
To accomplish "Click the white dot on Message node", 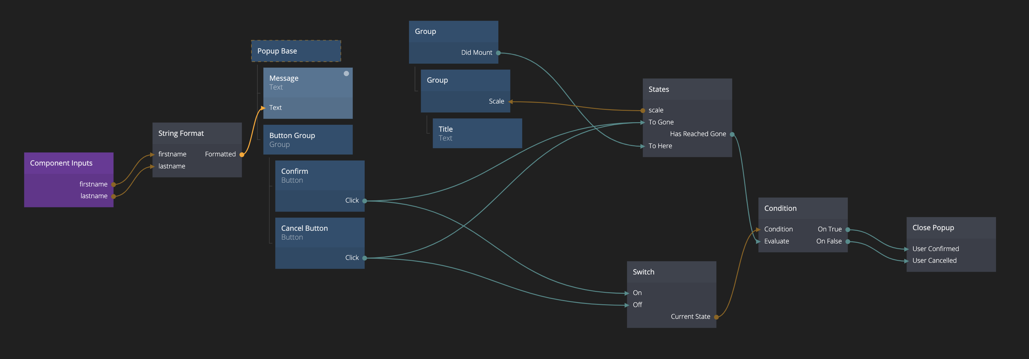I will click(346, 73).
